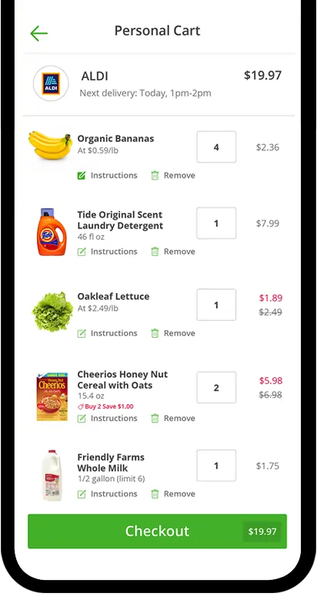Click the edit-note icon for Oakleaf Lettuce
Viewport: 317px width, 600px height.
point(82,333)
